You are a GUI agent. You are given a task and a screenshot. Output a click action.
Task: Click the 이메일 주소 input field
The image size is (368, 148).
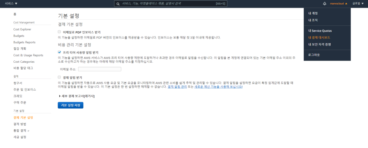click(x=100, y=69)
